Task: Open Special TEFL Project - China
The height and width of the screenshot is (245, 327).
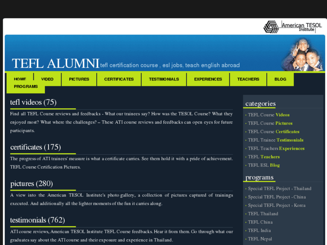Action: click(x=277, y=197)
